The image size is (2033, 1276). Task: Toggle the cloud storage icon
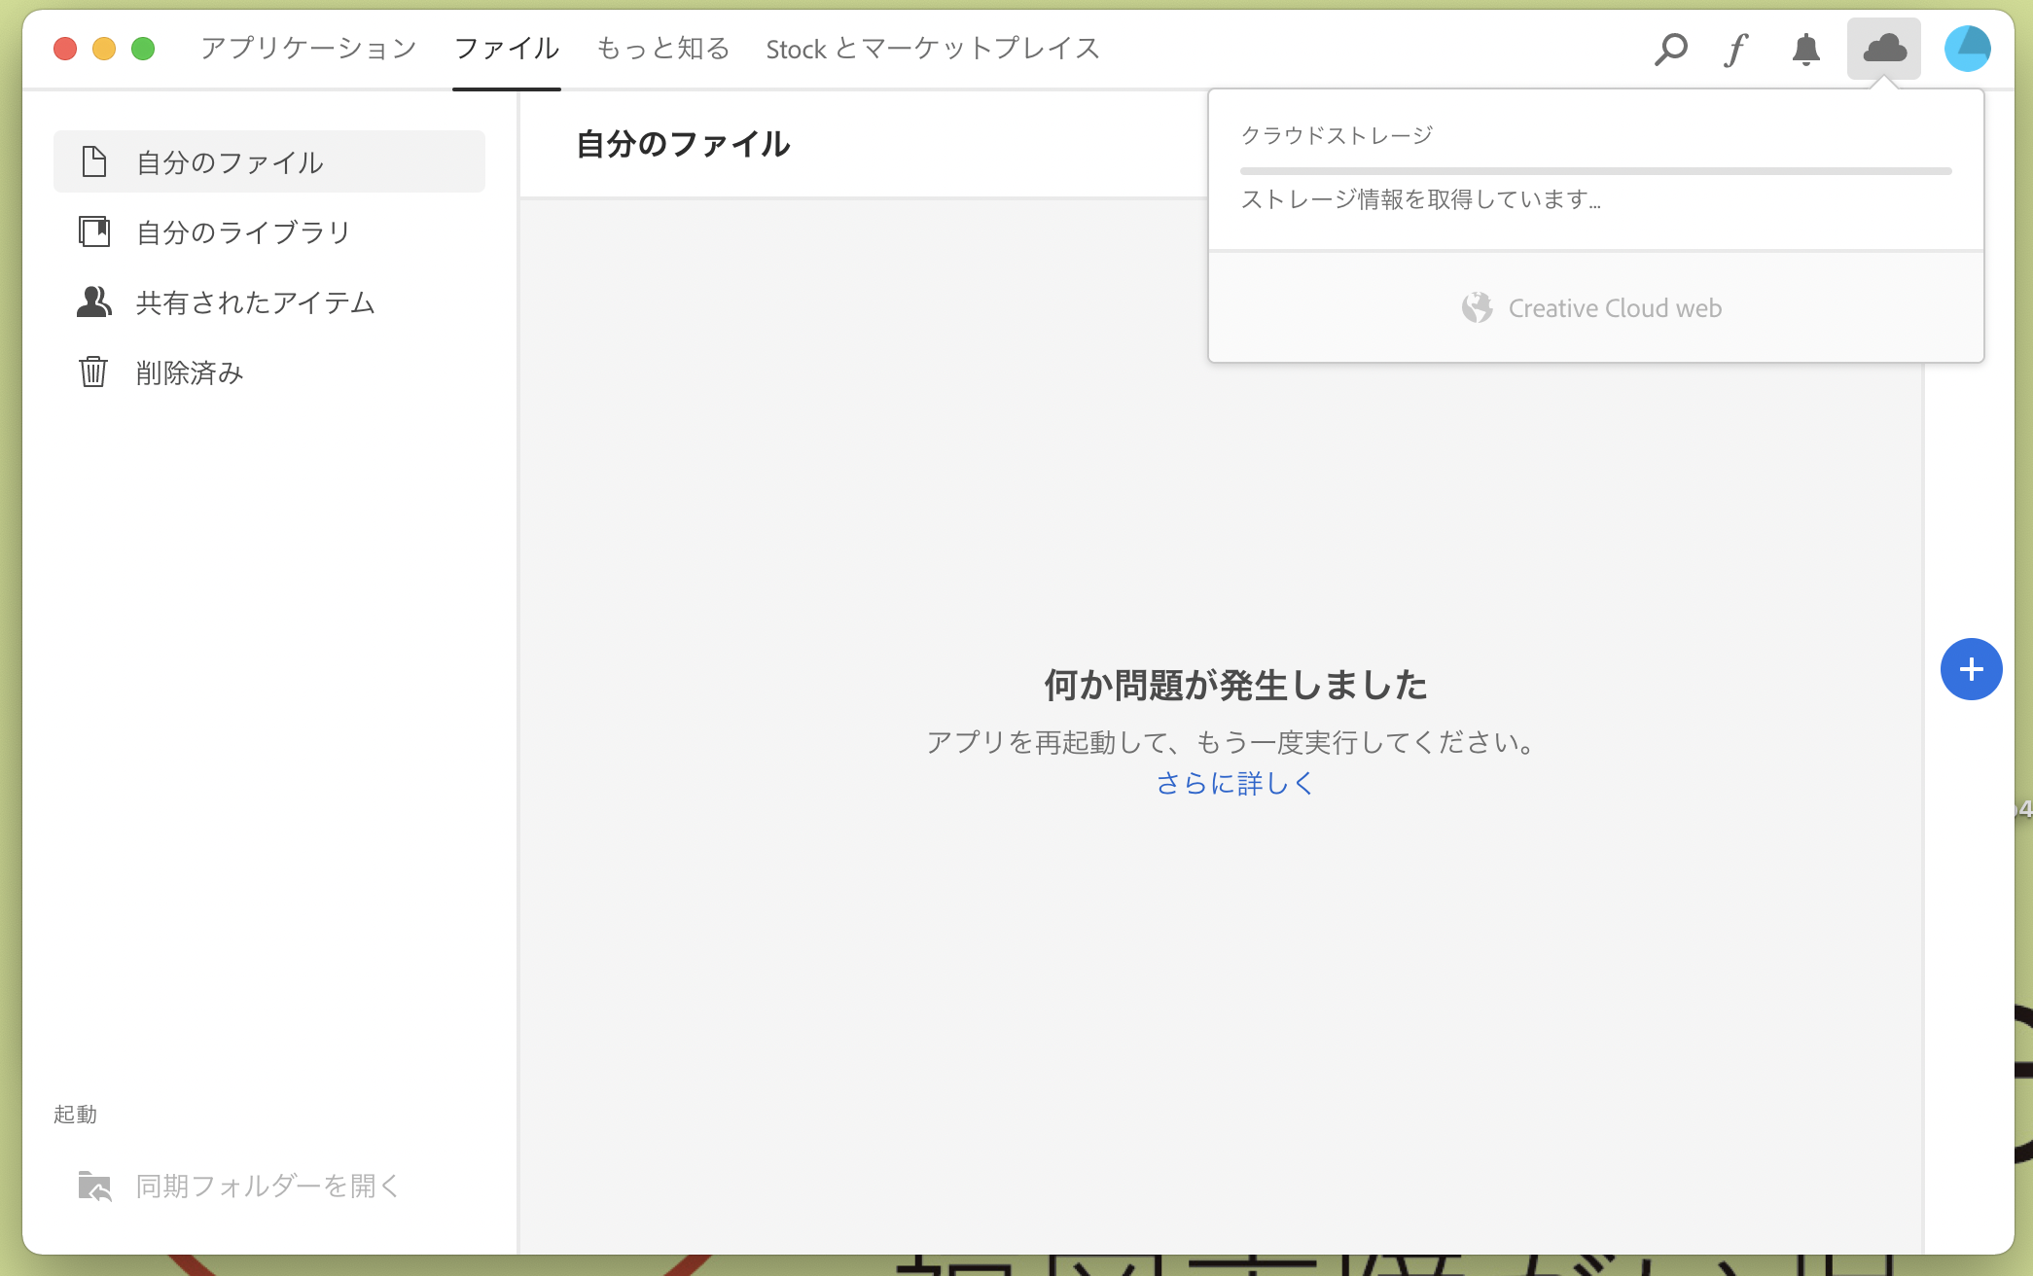[1883, 49]
